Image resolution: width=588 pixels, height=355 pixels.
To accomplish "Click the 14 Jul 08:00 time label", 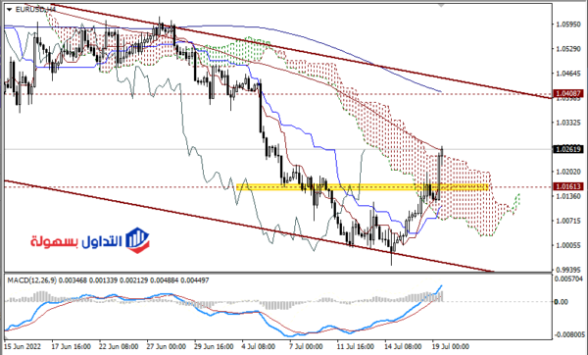I will [x=403, y=346].
